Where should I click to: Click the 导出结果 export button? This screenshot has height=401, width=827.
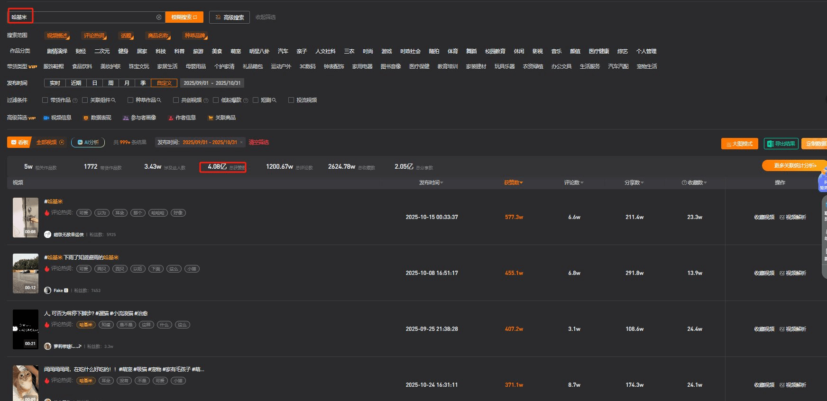[781, 144]
